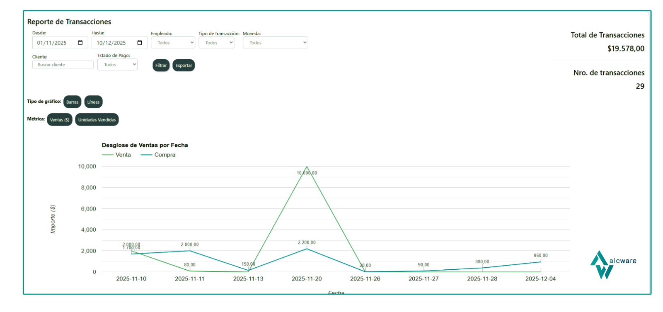Open the Tipo de transacción dropdown

216,43
